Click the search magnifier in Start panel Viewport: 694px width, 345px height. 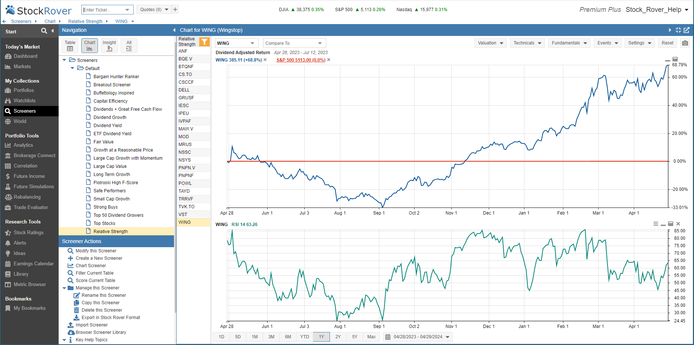click(x=44, y=31)
